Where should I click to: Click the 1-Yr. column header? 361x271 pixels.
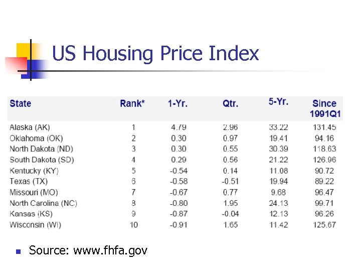(x=177, y=103)
